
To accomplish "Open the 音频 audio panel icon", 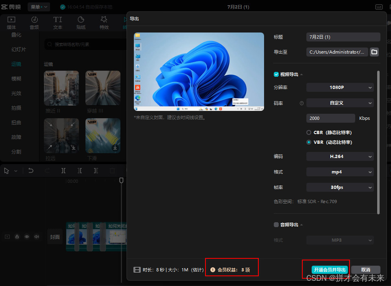I will 35,19.
